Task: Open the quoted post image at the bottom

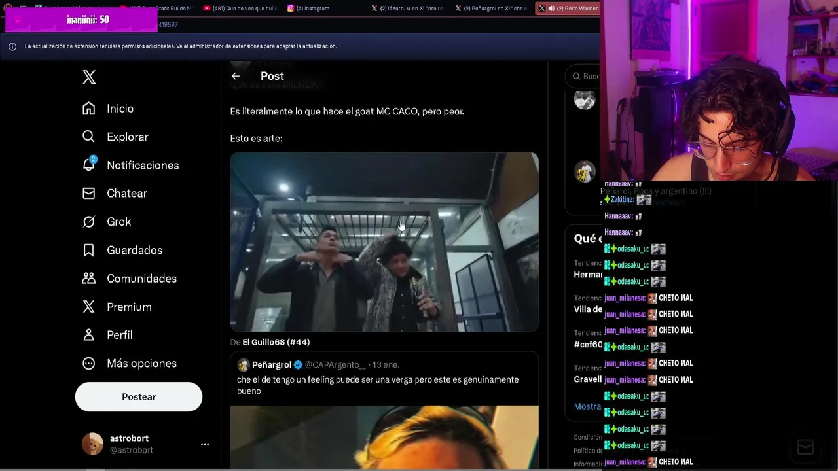Action: (x=384, y=437)
